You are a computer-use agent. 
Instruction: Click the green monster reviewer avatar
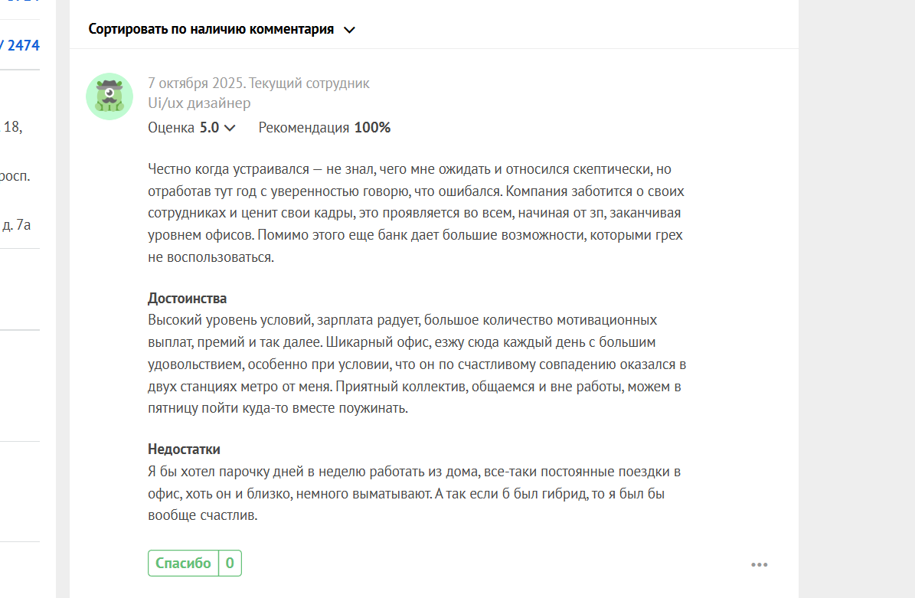tap(109, 96)
